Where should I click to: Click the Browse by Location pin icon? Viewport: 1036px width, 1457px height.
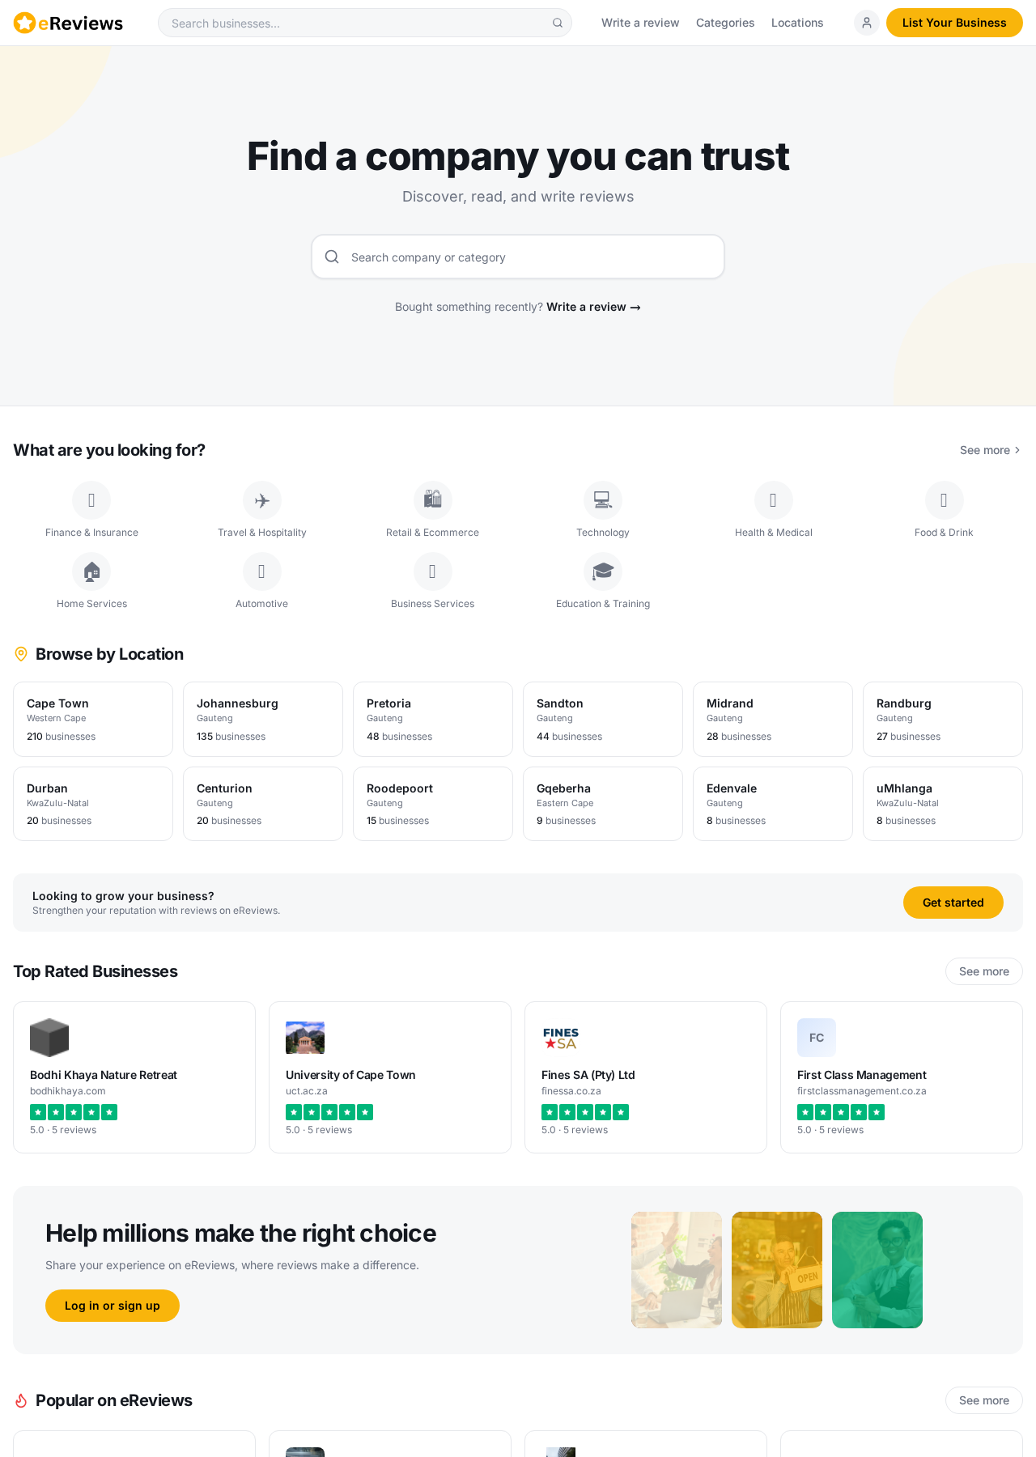21,654
